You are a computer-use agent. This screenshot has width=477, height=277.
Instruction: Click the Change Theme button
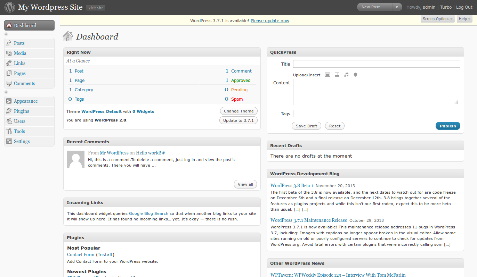point(239,111)
